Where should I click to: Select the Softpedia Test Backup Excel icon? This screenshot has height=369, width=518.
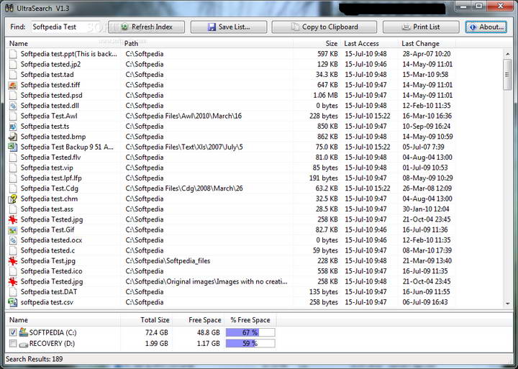13,147
